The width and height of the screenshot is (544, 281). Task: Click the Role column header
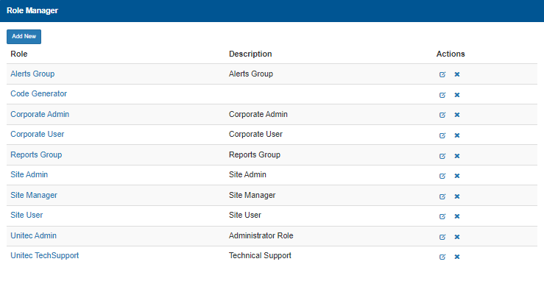19,54
